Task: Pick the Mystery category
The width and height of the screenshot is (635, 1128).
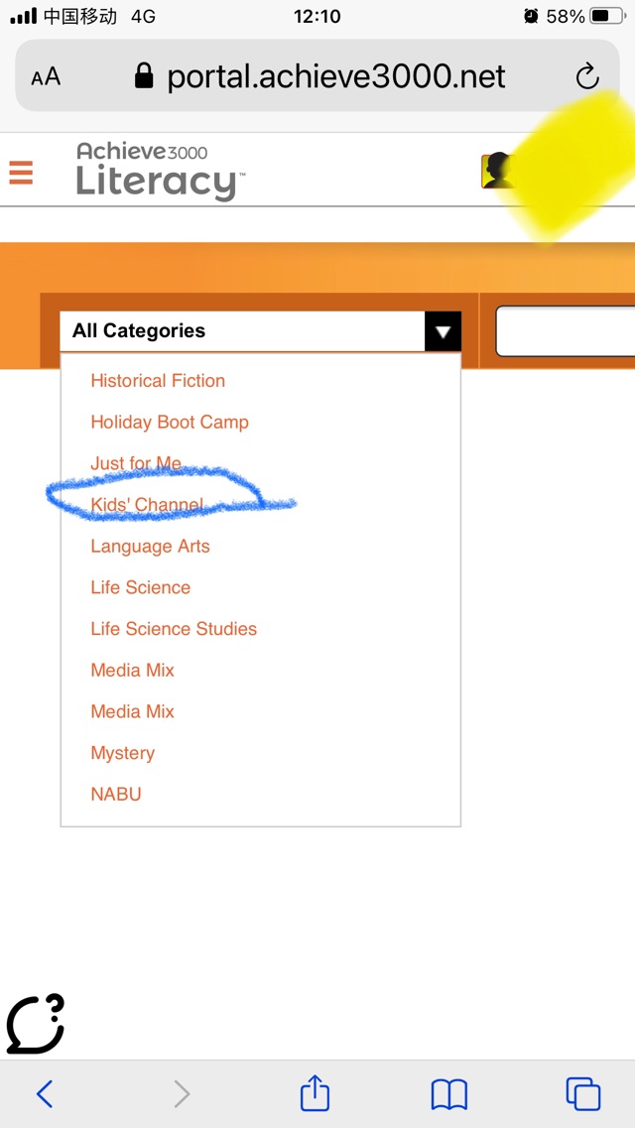Action: [122, 753]
